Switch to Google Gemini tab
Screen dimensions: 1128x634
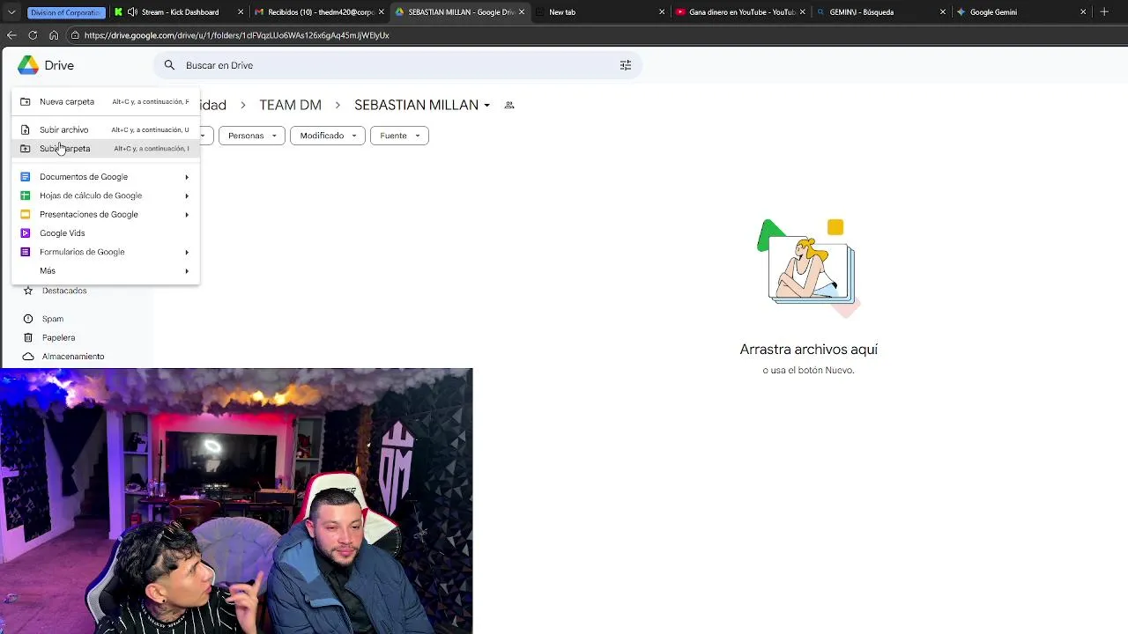1020,12
